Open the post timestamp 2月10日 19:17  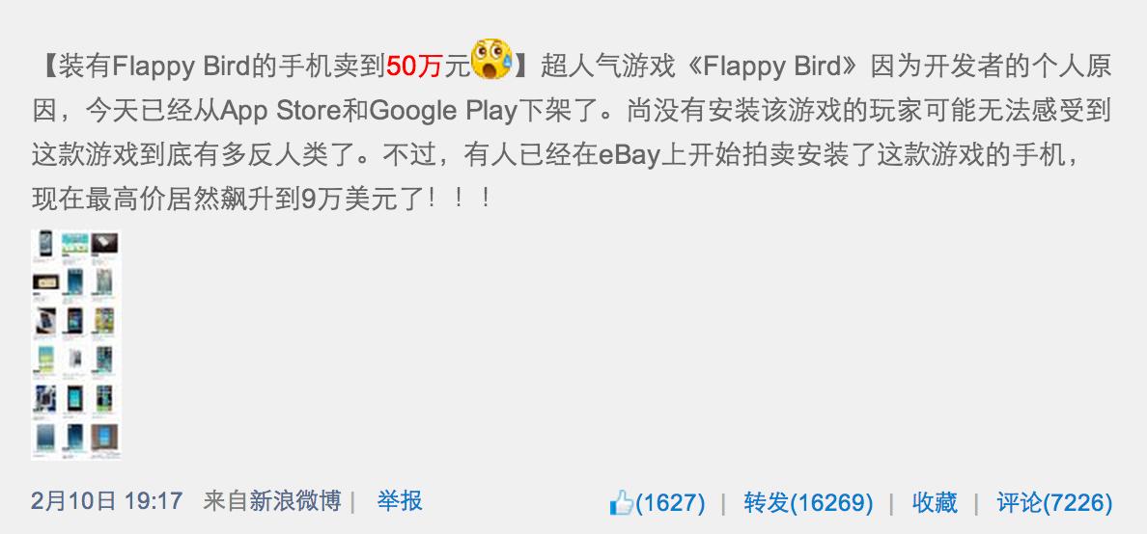(107, 501)
